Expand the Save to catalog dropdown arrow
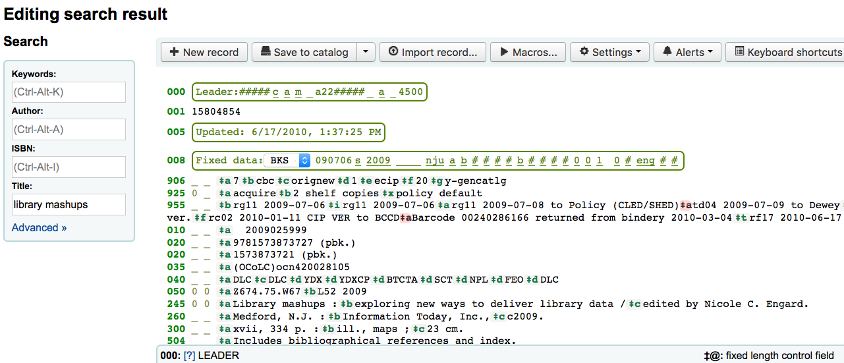The width and height of the screenshot is (844, 363). click(366, 52)
